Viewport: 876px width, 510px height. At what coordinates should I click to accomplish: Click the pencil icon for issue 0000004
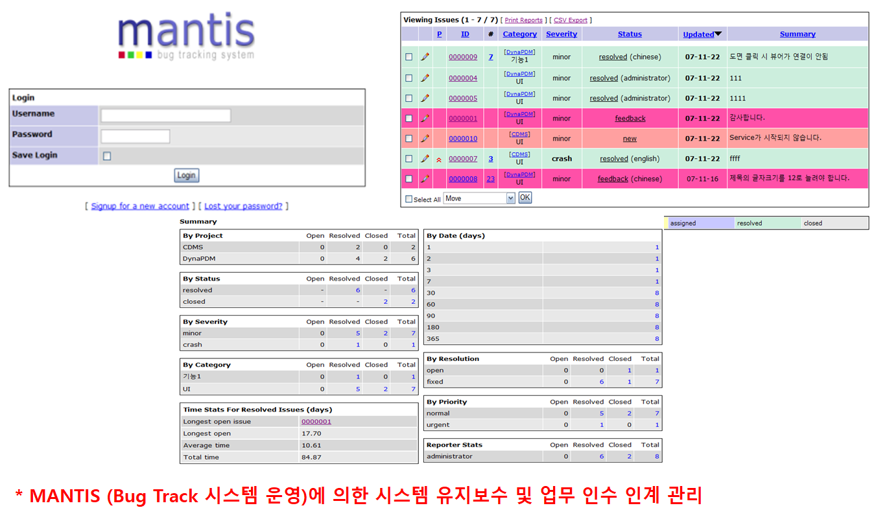tap(425, 78)
